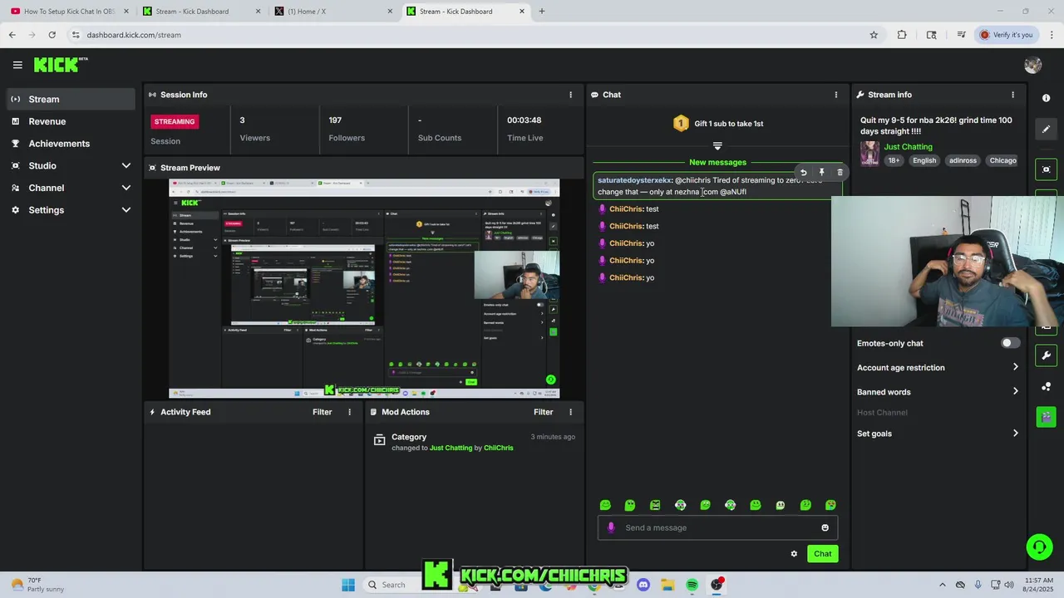Open Activity Feed three-dot menu

349,412
